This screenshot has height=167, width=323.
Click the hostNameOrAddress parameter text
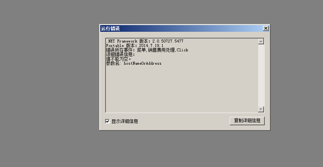coord(143,64)
